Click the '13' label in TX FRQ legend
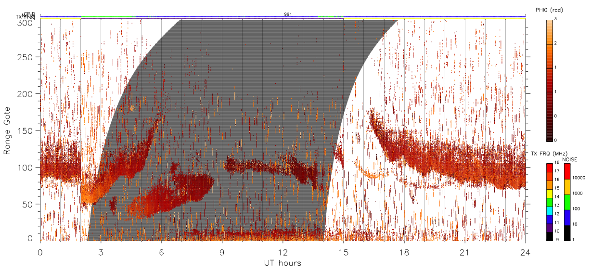Screen dimensions: 591x273 coord(557,205)
